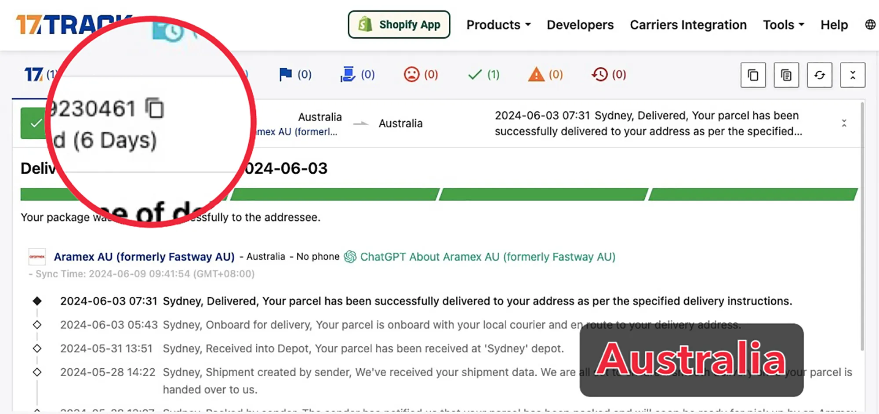The width and height of the screenshot is (879, 414).
Task: Click the Sync Time 2024-06-09 text
Action: 142,274
